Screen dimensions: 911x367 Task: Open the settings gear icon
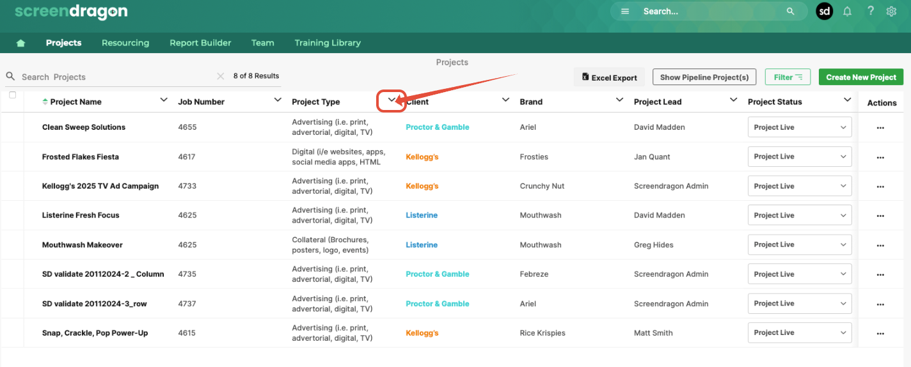891,12
